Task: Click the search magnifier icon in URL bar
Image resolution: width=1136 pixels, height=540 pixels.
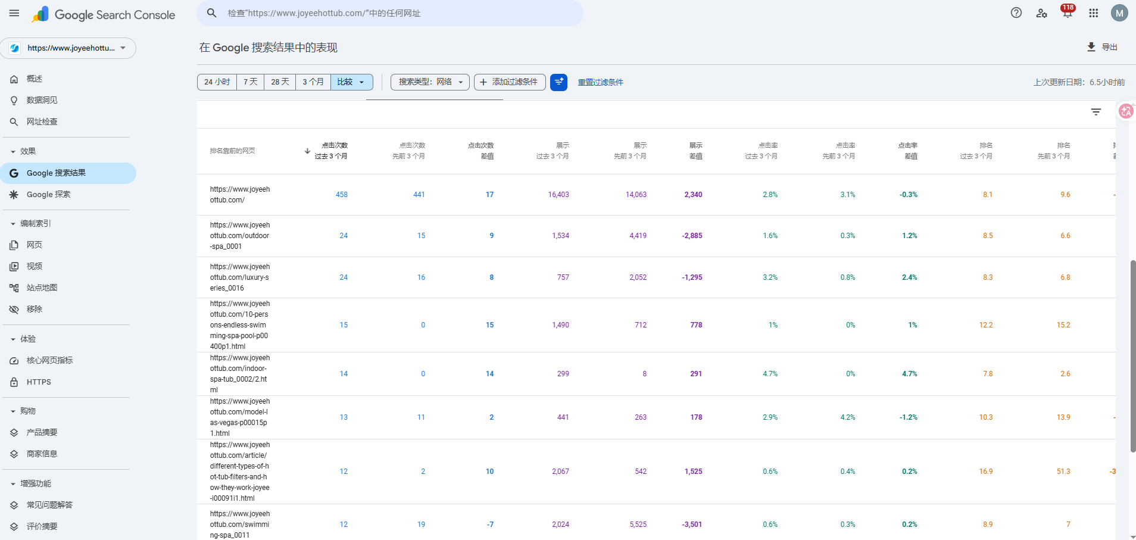Action: tap(212, 13)
